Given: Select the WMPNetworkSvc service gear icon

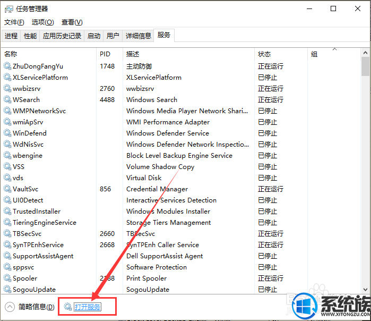Looking at the screenshot, I should point(7,111).
